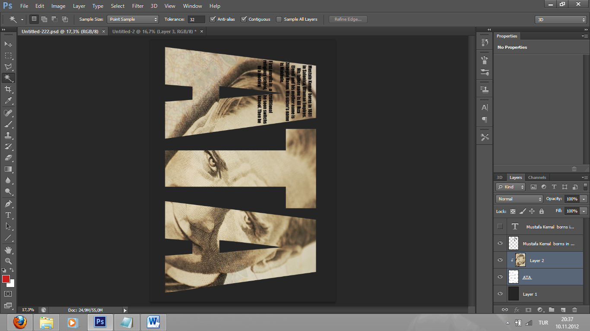The height and width of the screenshot is (331, 590).
Task: Open Microsoft Word from the taskbar
Action: (x=153, y=322)
